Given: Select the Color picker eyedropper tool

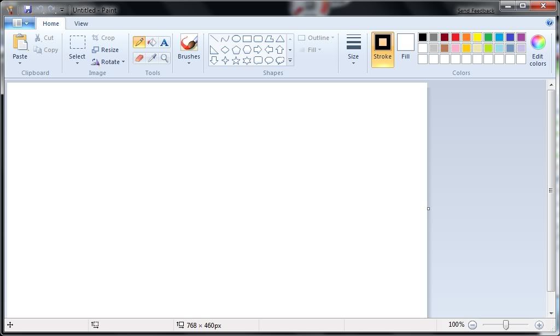Looking at the screenshot, I should pyautogui.click(x=152, y=58).
